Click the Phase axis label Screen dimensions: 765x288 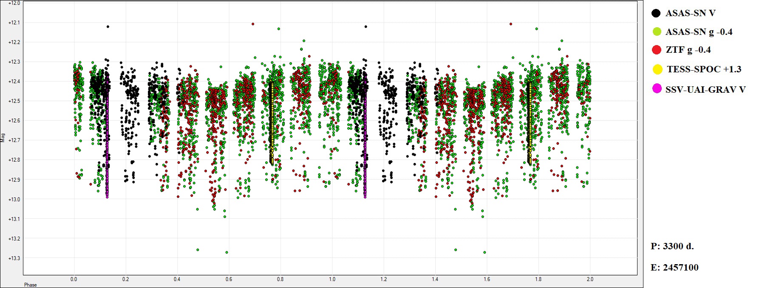coord(30,285)
